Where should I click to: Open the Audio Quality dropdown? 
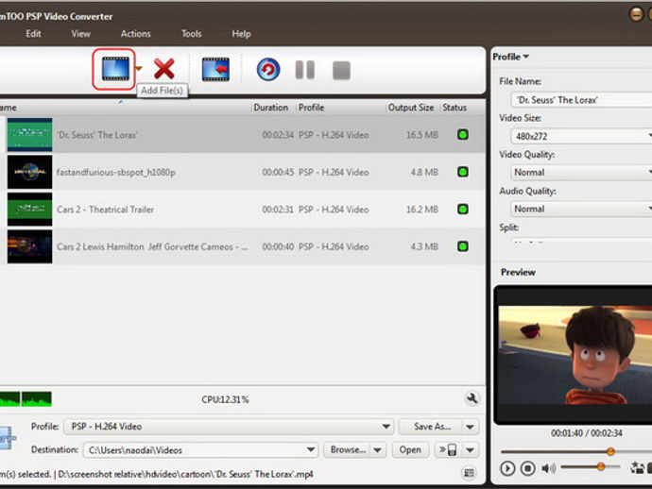[x=581, y=209]
